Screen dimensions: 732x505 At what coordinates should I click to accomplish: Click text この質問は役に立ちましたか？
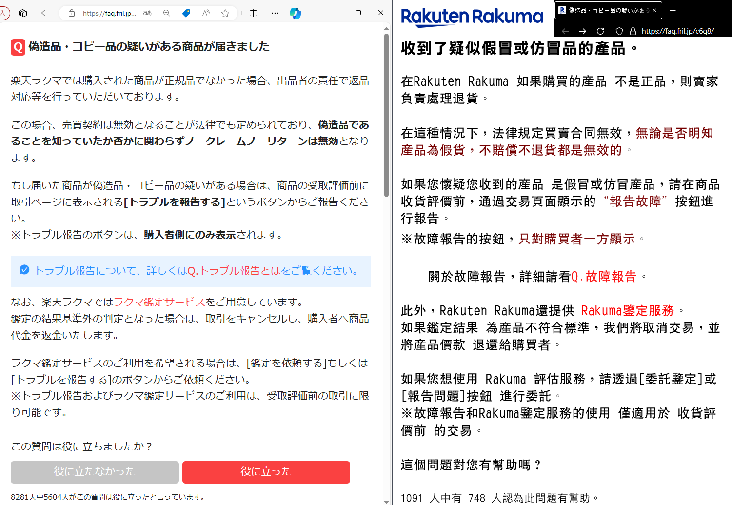pyautogui.click(x=82, y=446)
